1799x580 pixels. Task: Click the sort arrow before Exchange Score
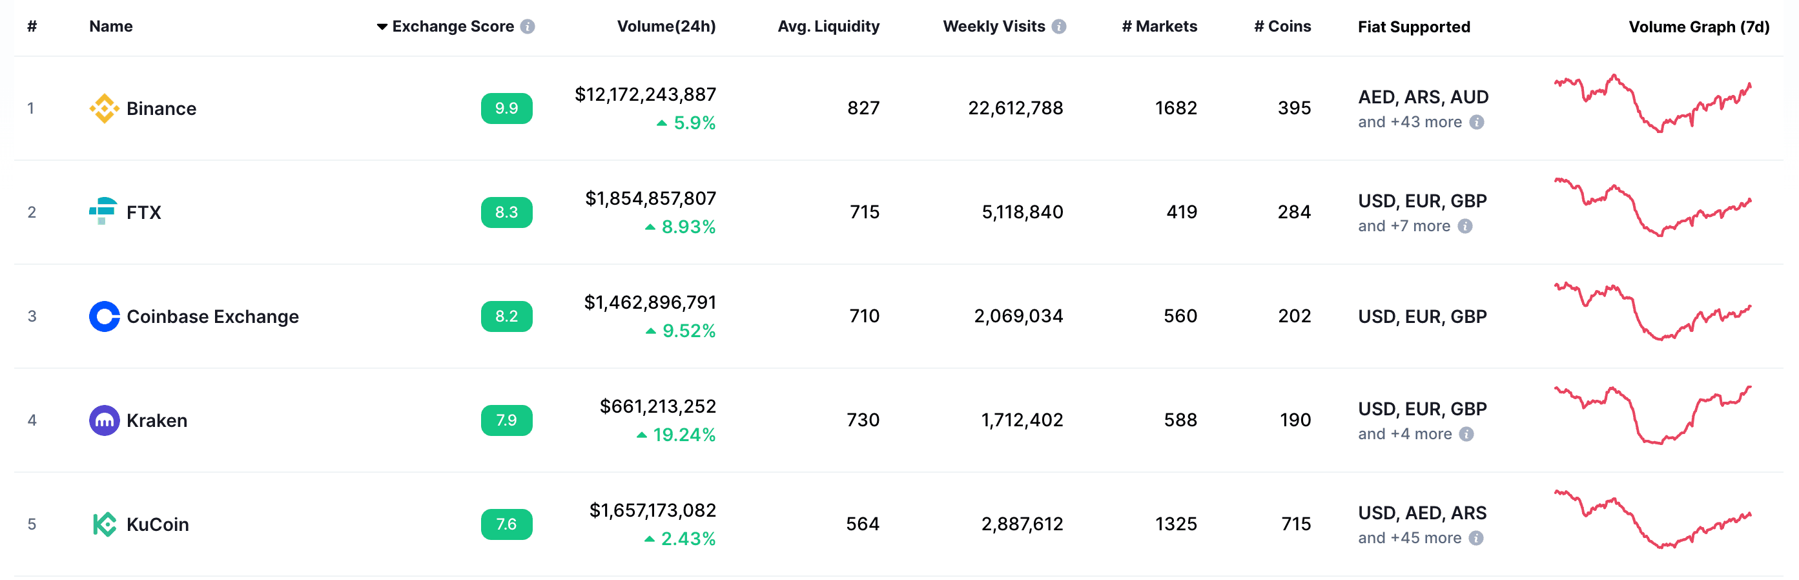[382, 27]
